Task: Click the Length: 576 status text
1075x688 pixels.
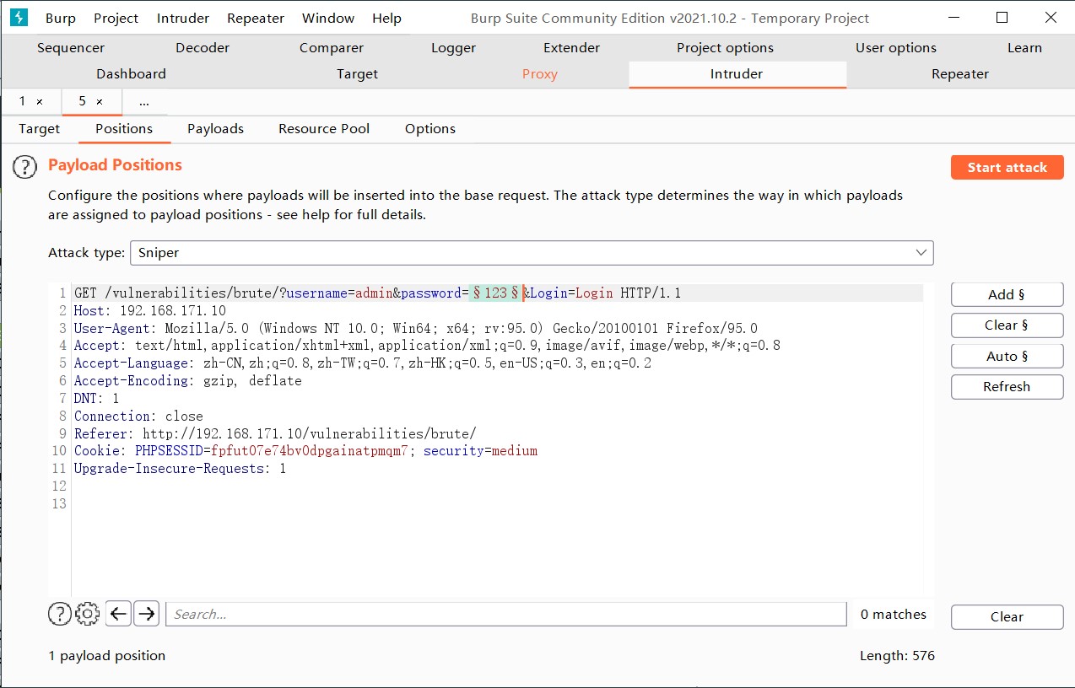Action: (897, 656)
